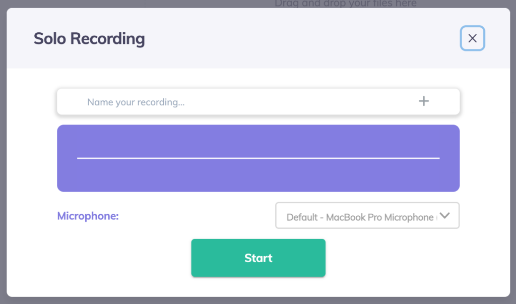Click the dimmed backdrop left of dialog
The width and height of the screenshot is (516, 304).
tap(3, 151)
